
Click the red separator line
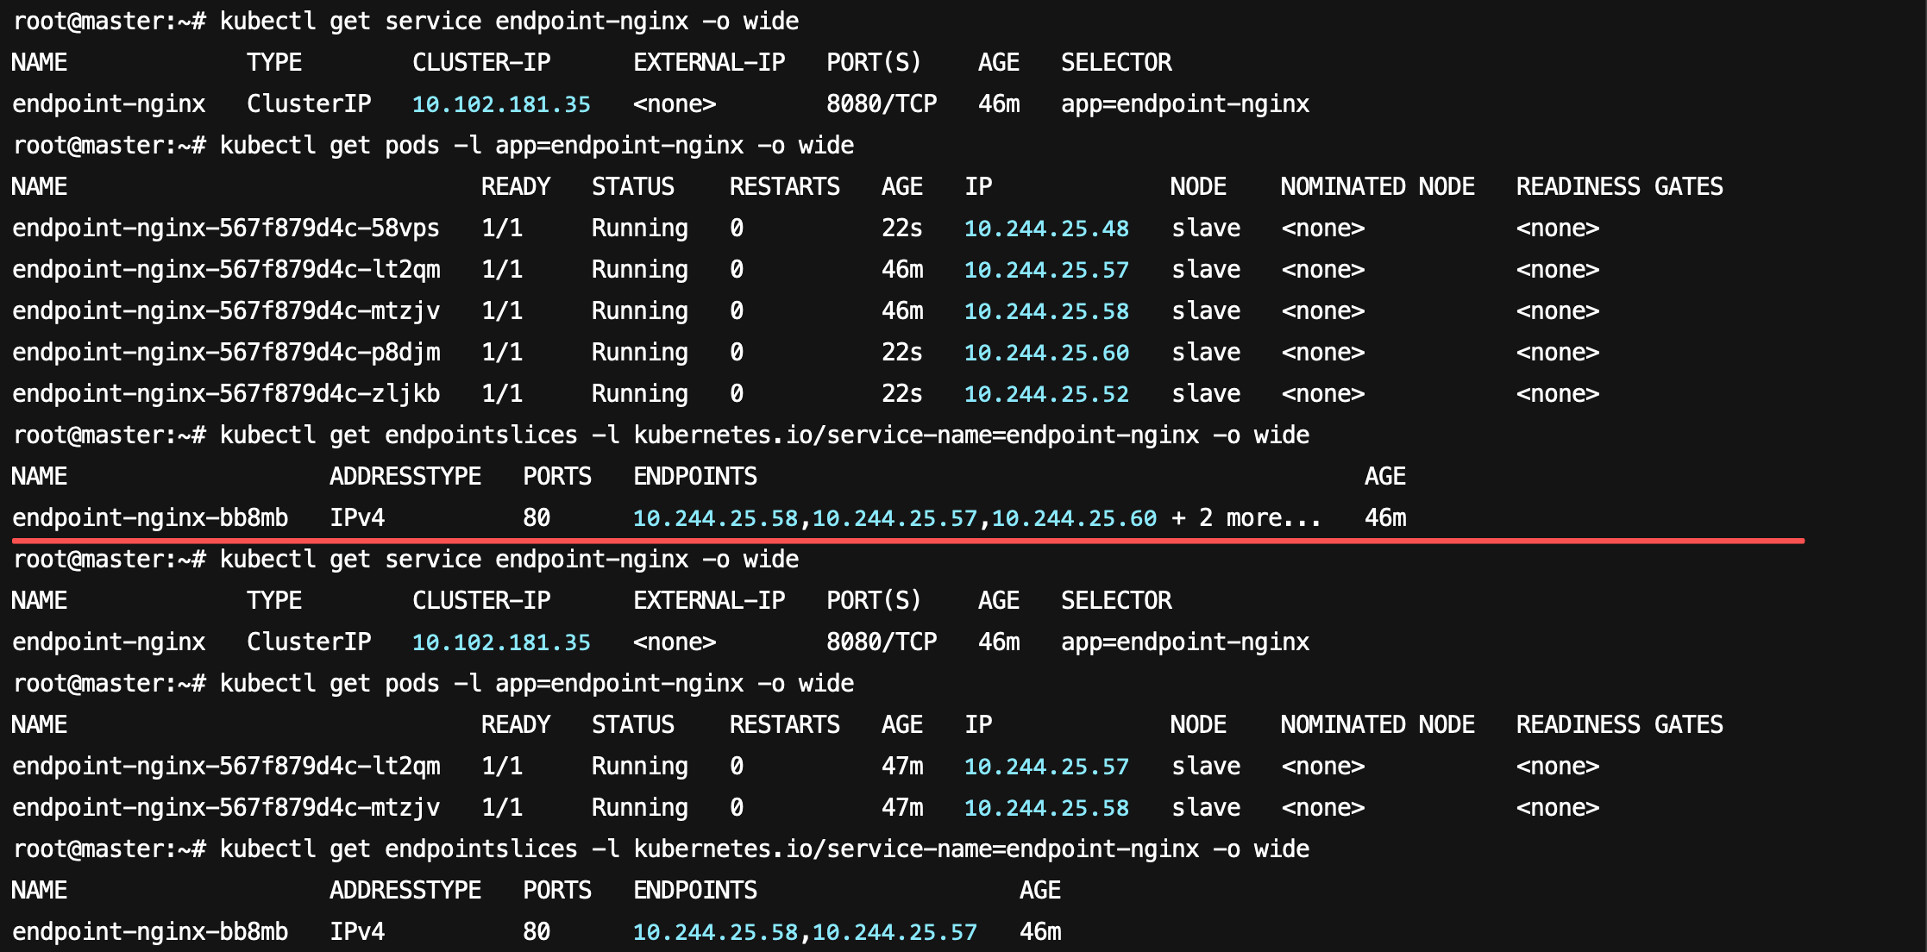pos(908,541)
